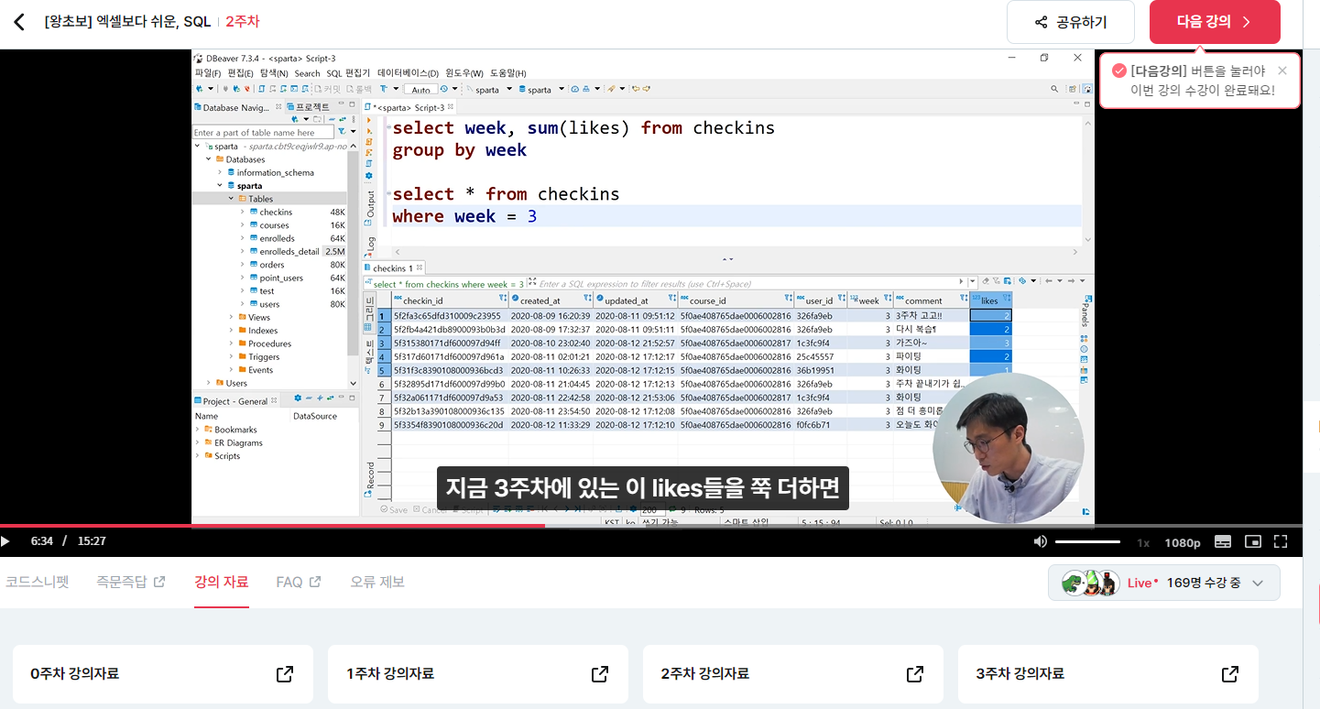Select the Script-3 editor tab
Image resolution: width=1320 pixels, height=709 pixels.
pyautogui.click(x=409, y=107)
